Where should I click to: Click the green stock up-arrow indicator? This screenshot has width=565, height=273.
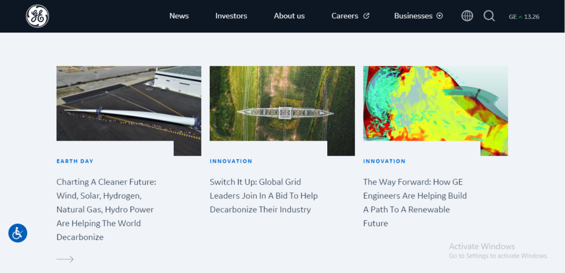click(520, 17)
